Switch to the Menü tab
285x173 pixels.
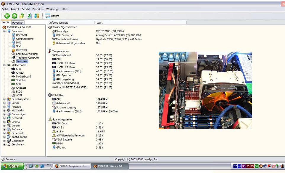[x=6, y=22]
